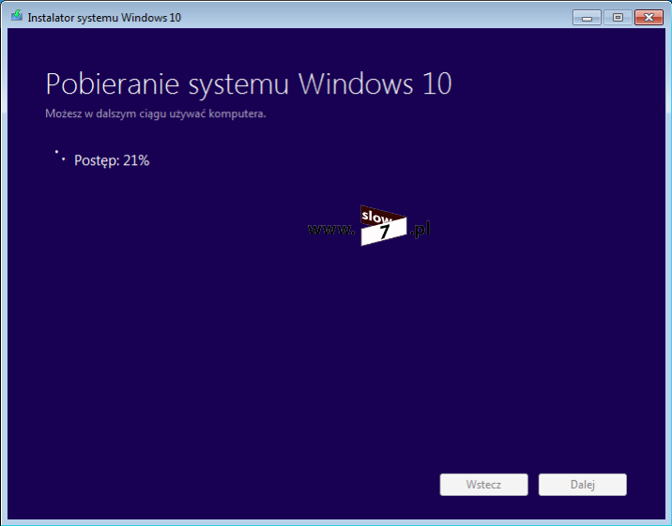672x526 pixels.
Task: Click the Wstecz button
Action: coord(484,485)
